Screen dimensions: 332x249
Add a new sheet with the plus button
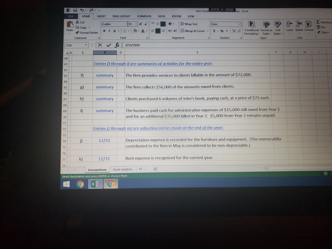[155, 169]
